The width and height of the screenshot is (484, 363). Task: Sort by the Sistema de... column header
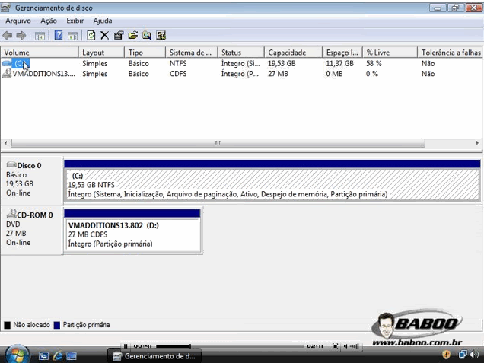[192, 53]
